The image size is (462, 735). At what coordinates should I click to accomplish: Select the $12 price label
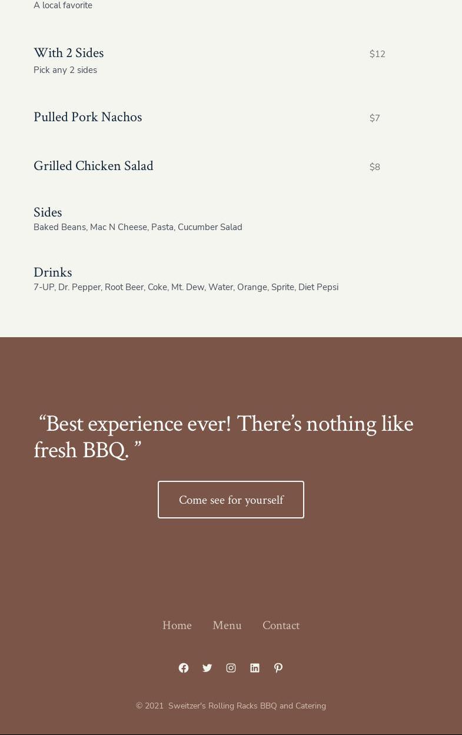tap(377, 54)
